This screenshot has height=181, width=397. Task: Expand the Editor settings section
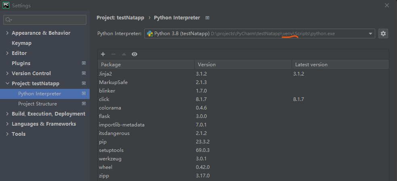[8, 53]
